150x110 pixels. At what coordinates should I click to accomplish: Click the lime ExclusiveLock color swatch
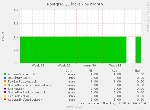pos(5,96)
